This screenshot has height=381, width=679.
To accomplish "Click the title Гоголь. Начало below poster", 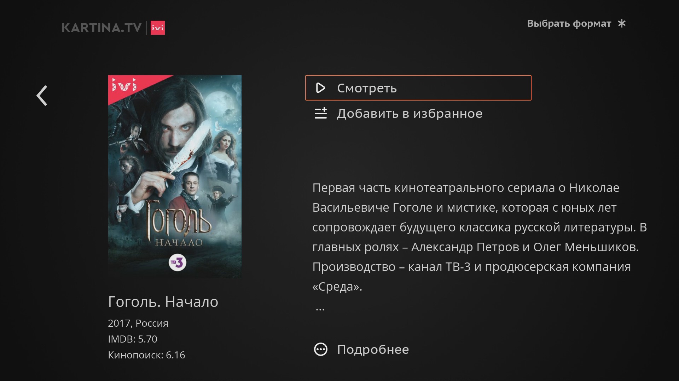I will 163,302.
